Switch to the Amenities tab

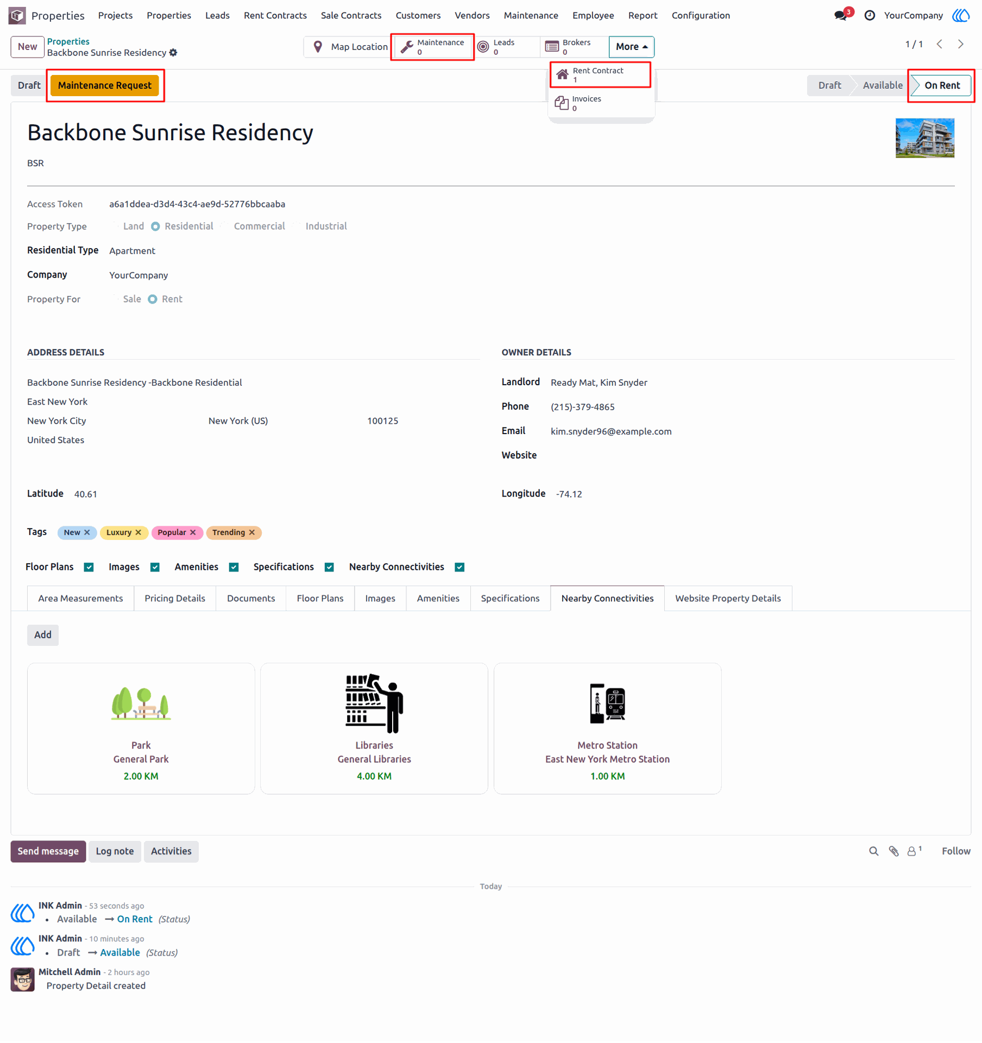(x=438, y=598)
